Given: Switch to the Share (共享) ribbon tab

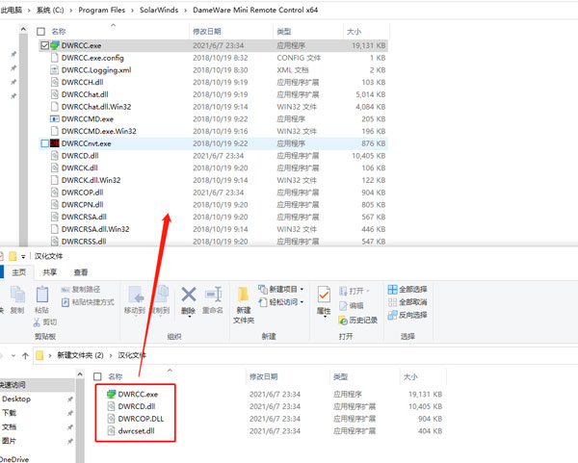Looking at the screenshot, I should (50, 272).
